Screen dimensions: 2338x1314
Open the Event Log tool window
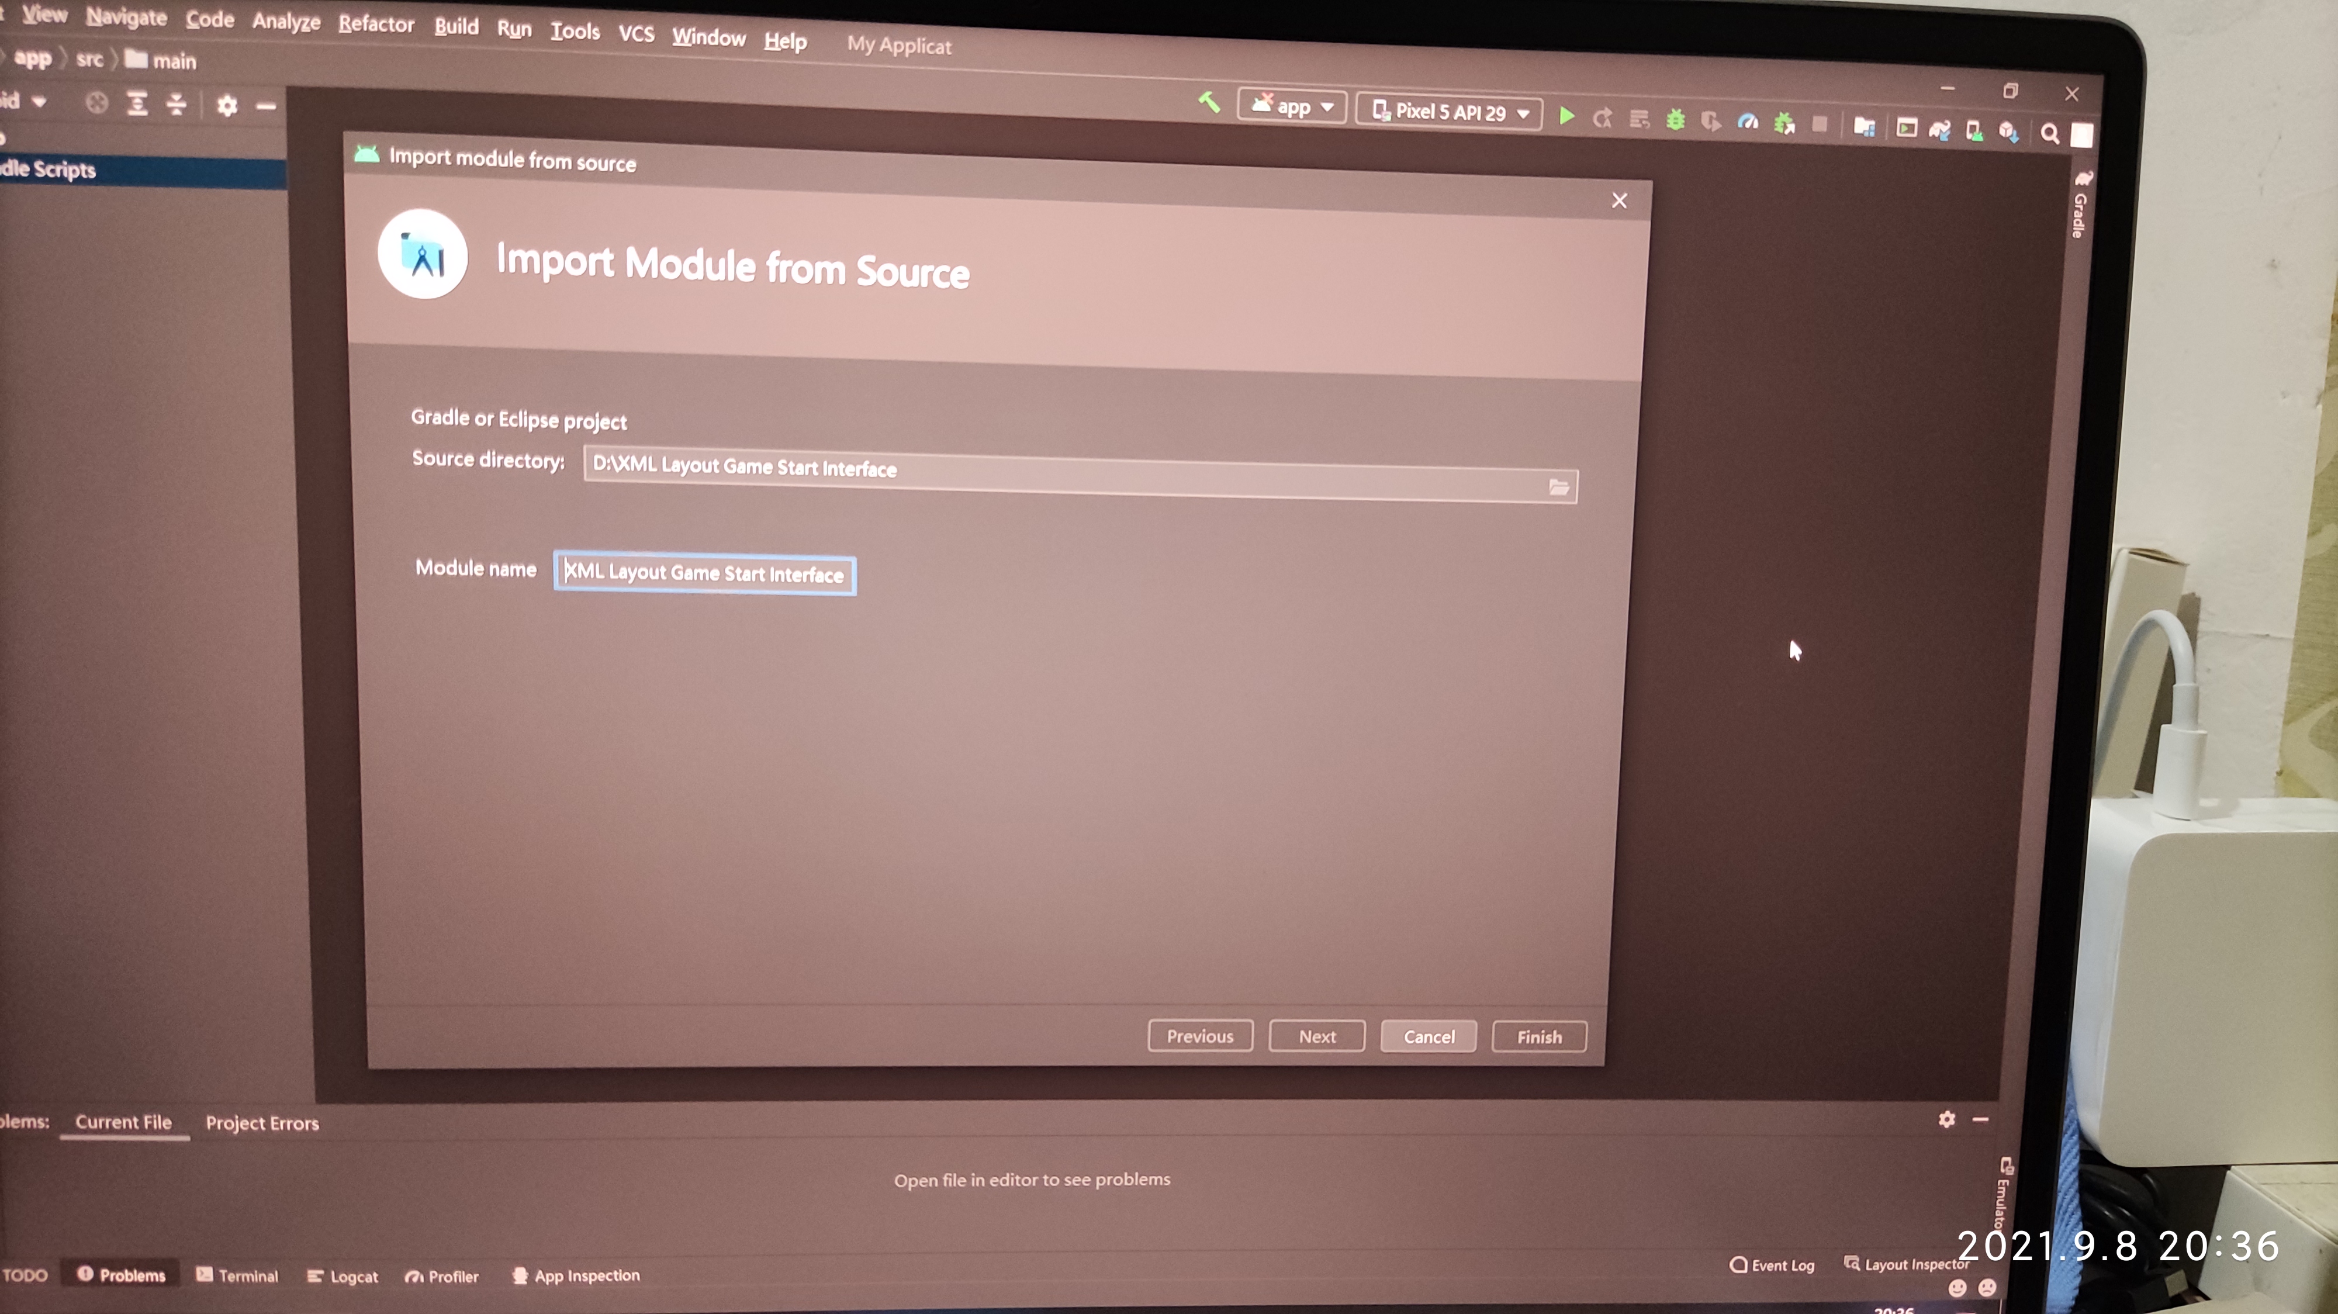[x=1773, y=1265]
